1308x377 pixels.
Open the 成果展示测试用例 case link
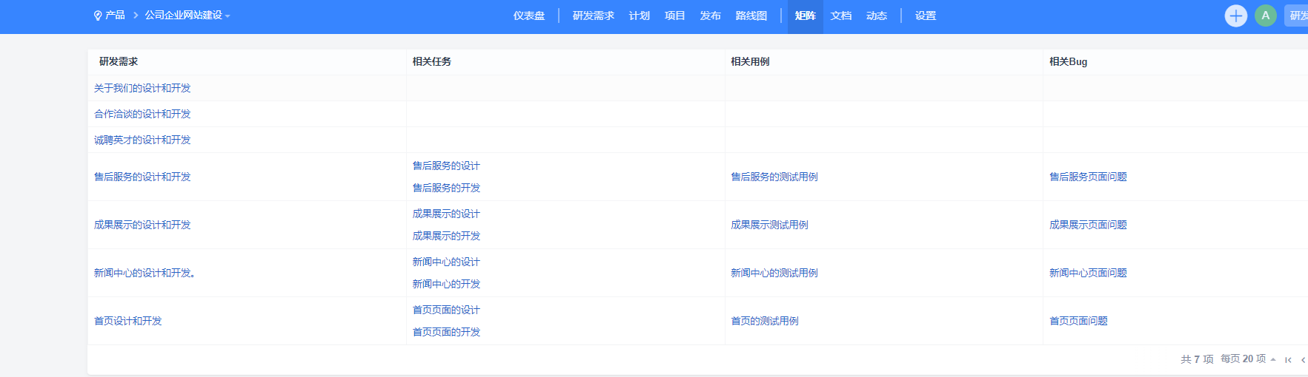(x=769, y=225)
